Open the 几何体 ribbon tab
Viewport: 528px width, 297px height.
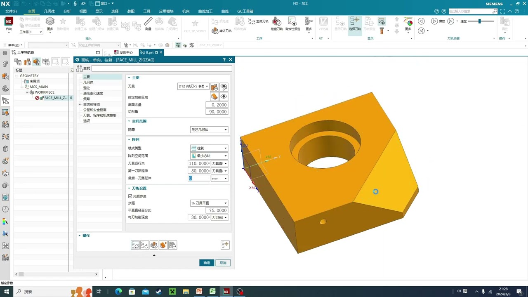tap(49, 11)
